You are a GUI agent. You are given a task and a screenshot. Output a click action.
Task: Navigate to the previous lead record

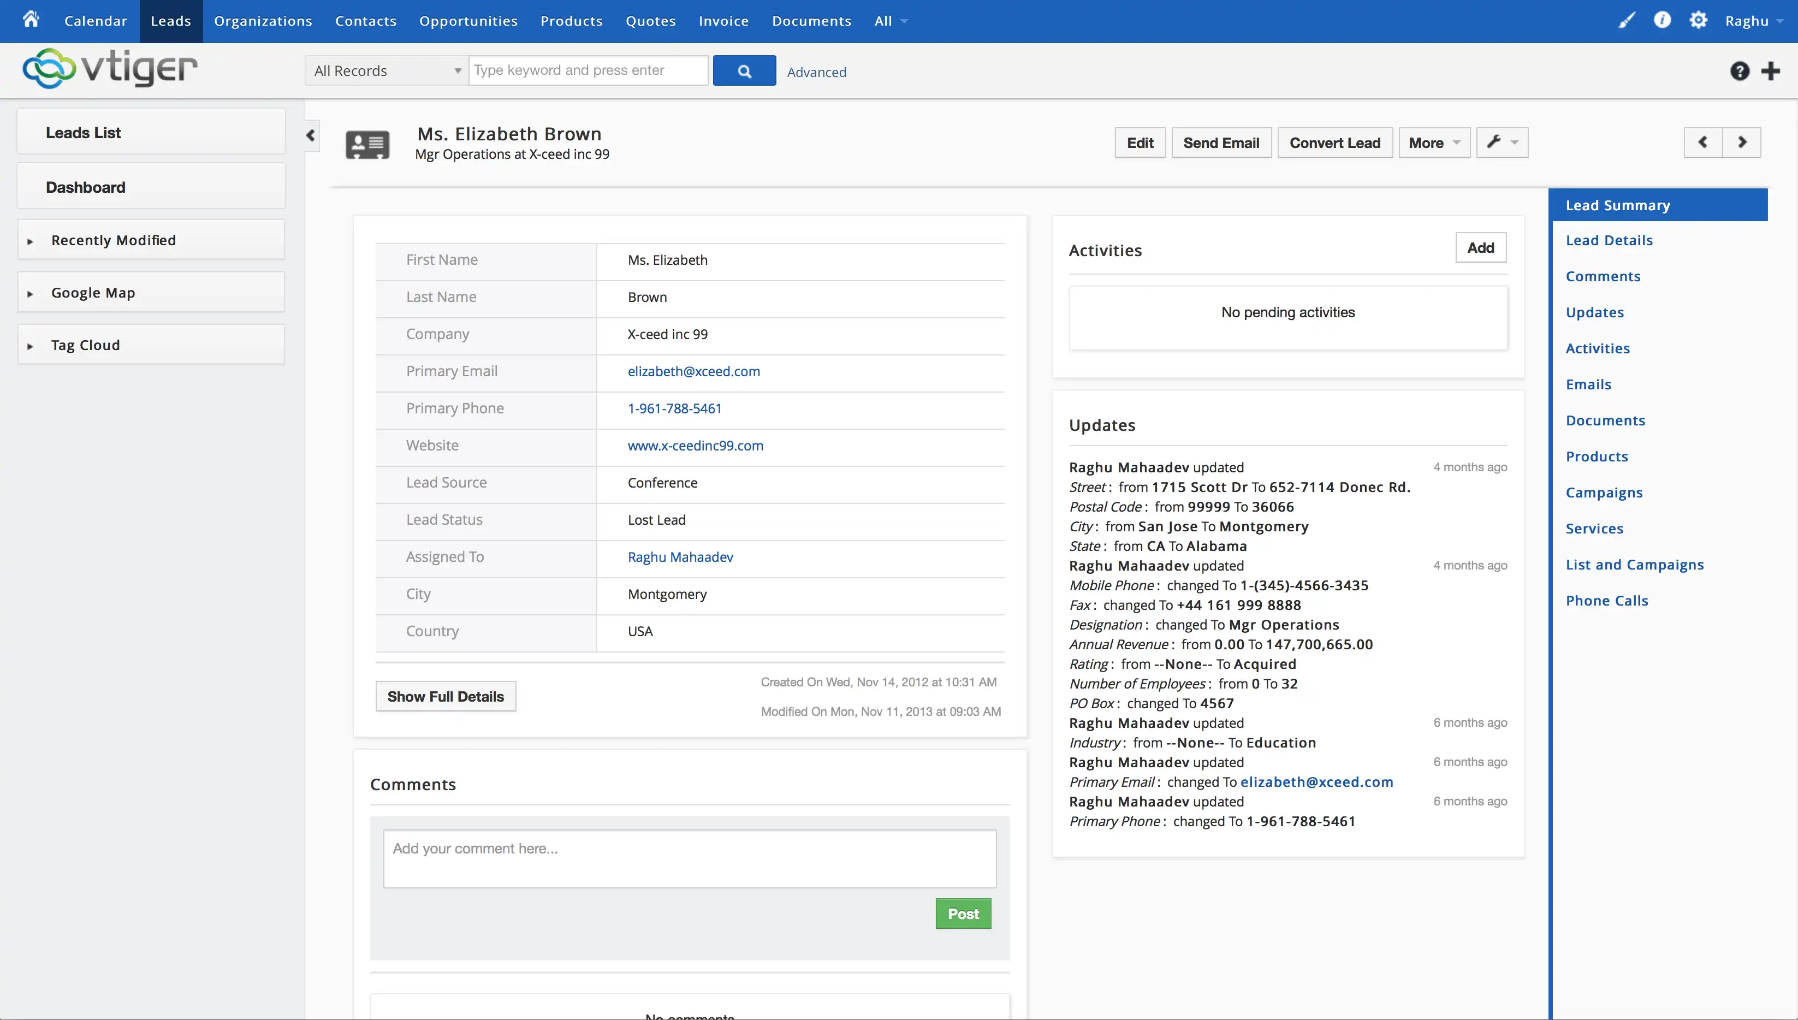coord(1703,142)
